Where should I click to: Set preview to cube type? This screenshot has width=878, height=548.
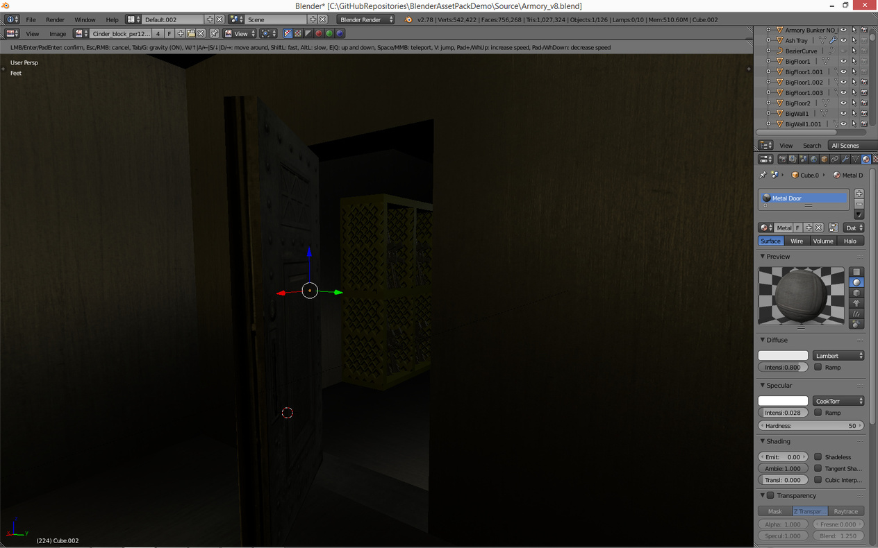pyautogui.click(x=856, y=293)
